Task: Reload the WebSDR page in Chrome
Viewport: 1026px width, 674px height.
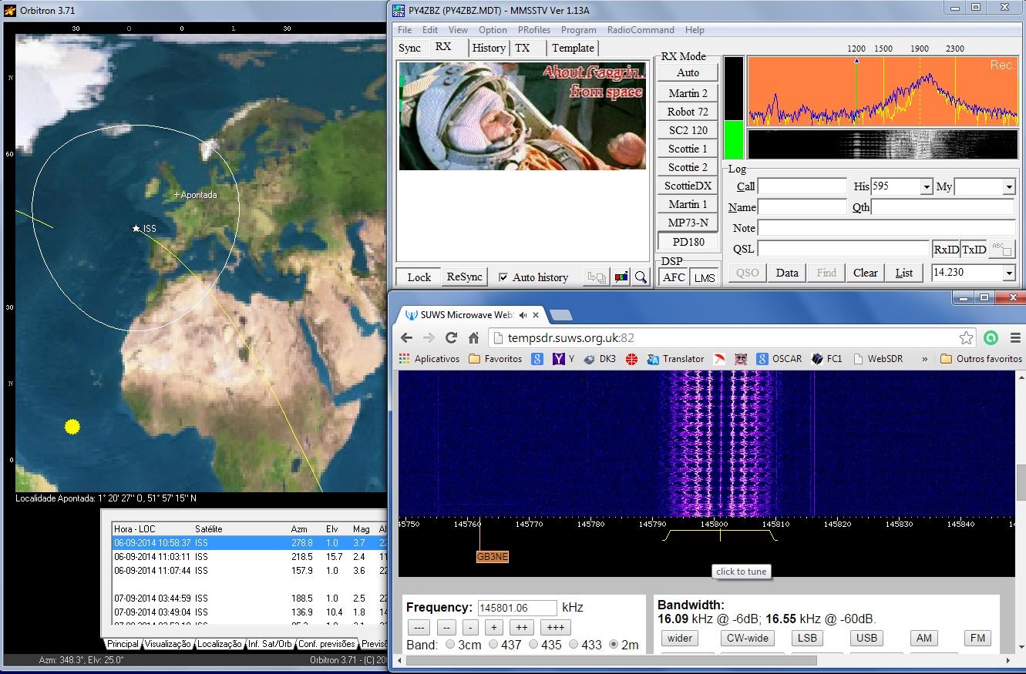Action: (x=451, y=337)
